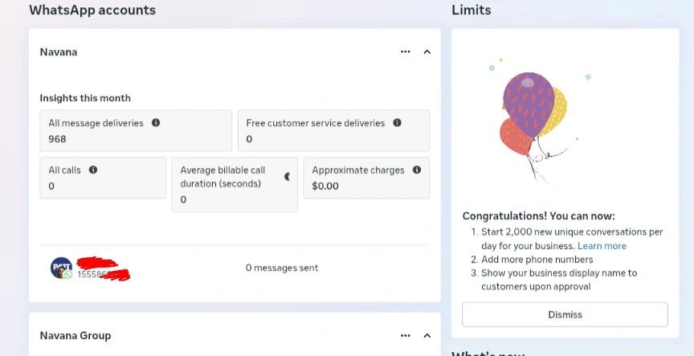
Task: Dismiss the congratulations limits card
Action: (x=565, y=315)
